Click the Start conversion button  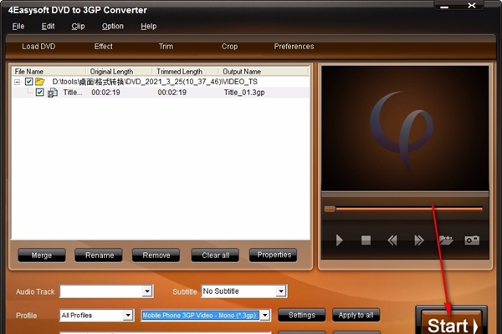tap(452, 321)
